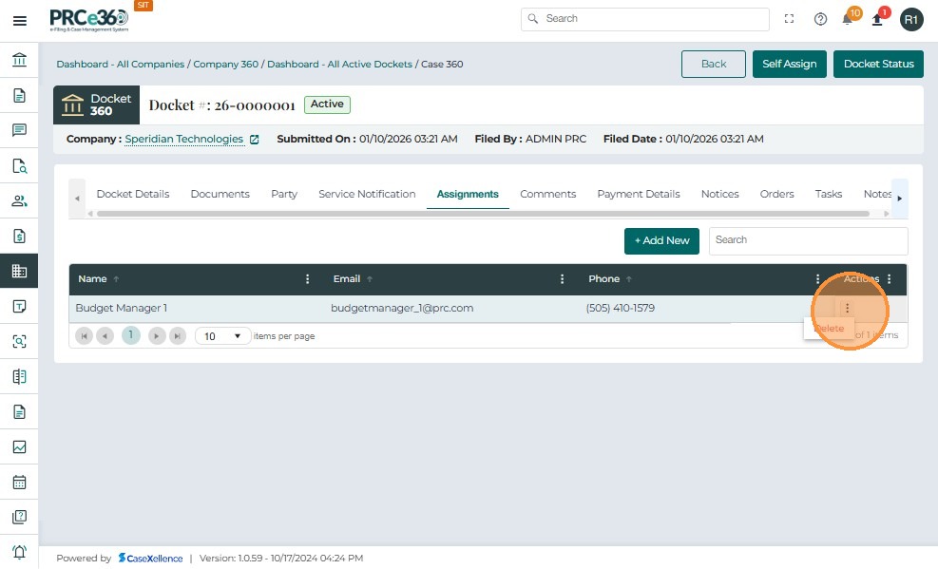Image resolution: width=938 pixels, height=569 pixels.
Task: Click the Back button
Action: coord(714,64)
